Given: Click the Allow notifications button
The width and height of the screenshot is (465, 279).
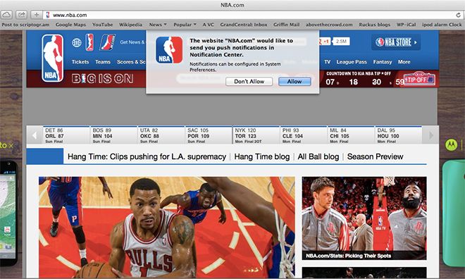Looking at the screenshot, I should (294, 82).
